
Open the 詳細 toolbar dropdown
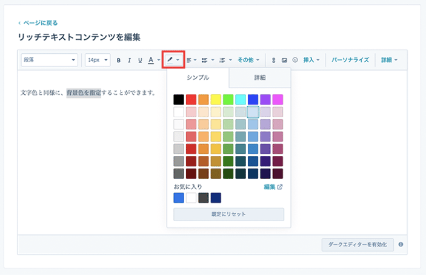(x=389, y=60)
